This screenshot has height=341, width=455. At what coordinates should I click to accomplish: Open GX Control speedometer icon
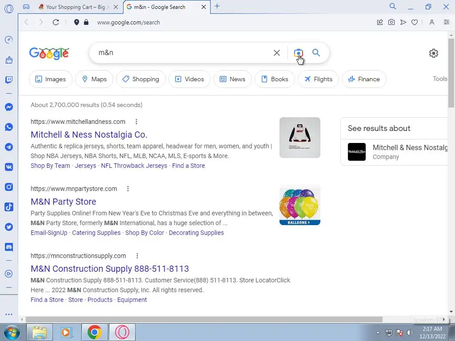tap(9, 40)
